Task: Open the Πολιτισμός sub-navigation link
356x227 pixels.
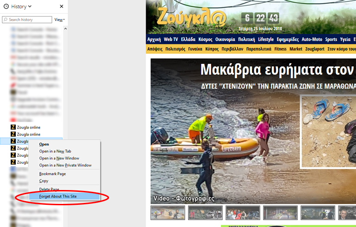Action: coord(175,49)
